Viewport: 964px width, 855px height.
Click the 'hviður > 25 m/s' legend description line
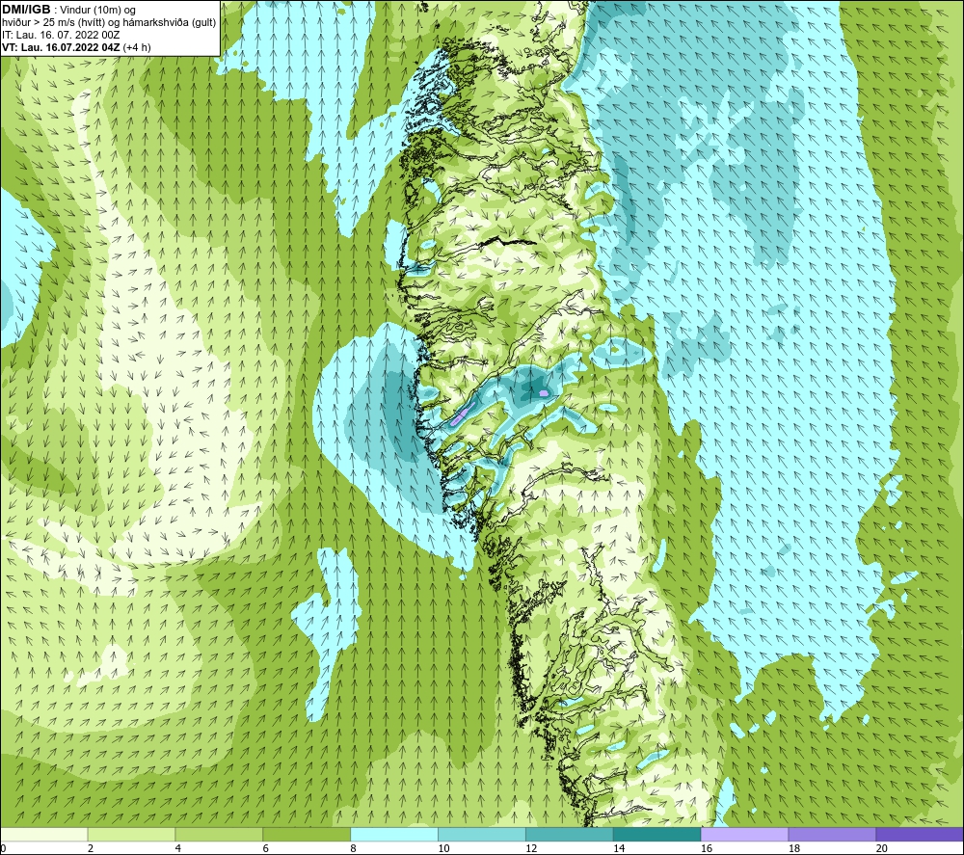pos(109,23)
